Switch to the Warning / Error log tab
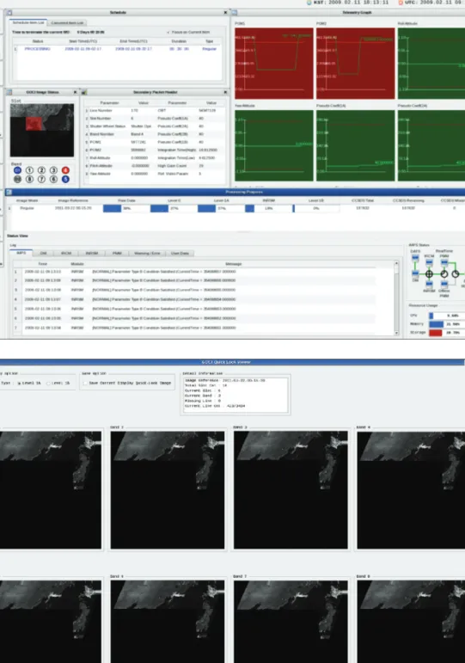Viewport: 465px width, 663px height. click(147, 254)
